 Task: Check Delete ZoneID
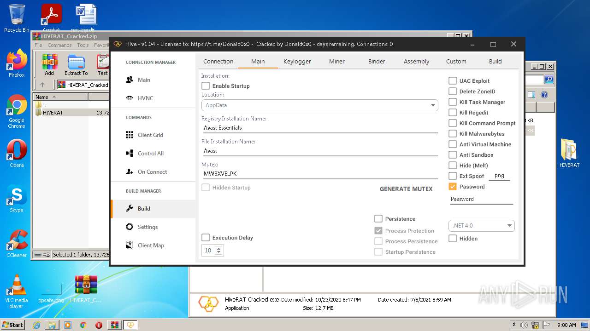453,91
